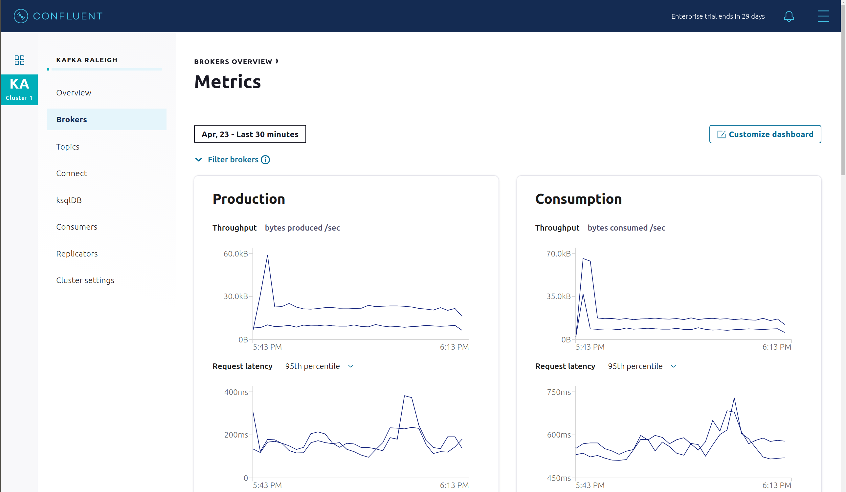Click the Metrics page title
Image resolution: width=846 pixels, height=492 pixels.
[x=228, y=82]
